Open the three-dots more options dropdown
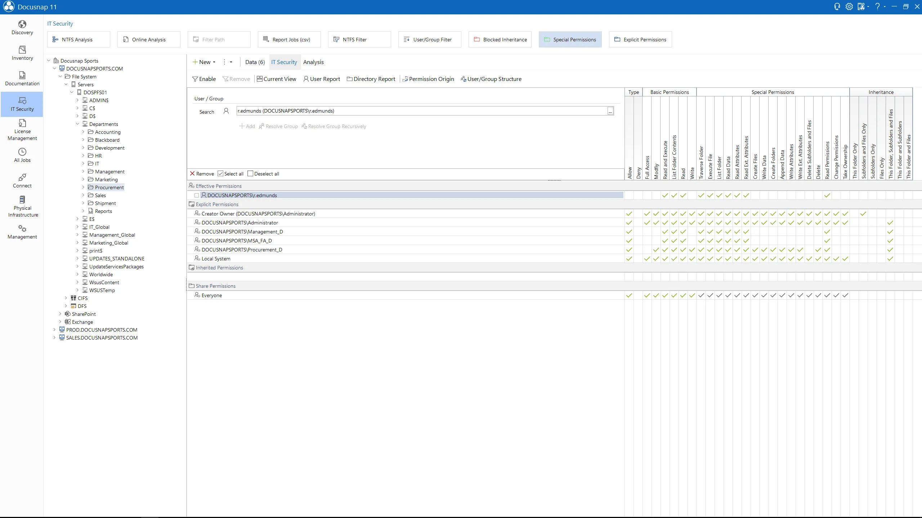 pos(227,62)
